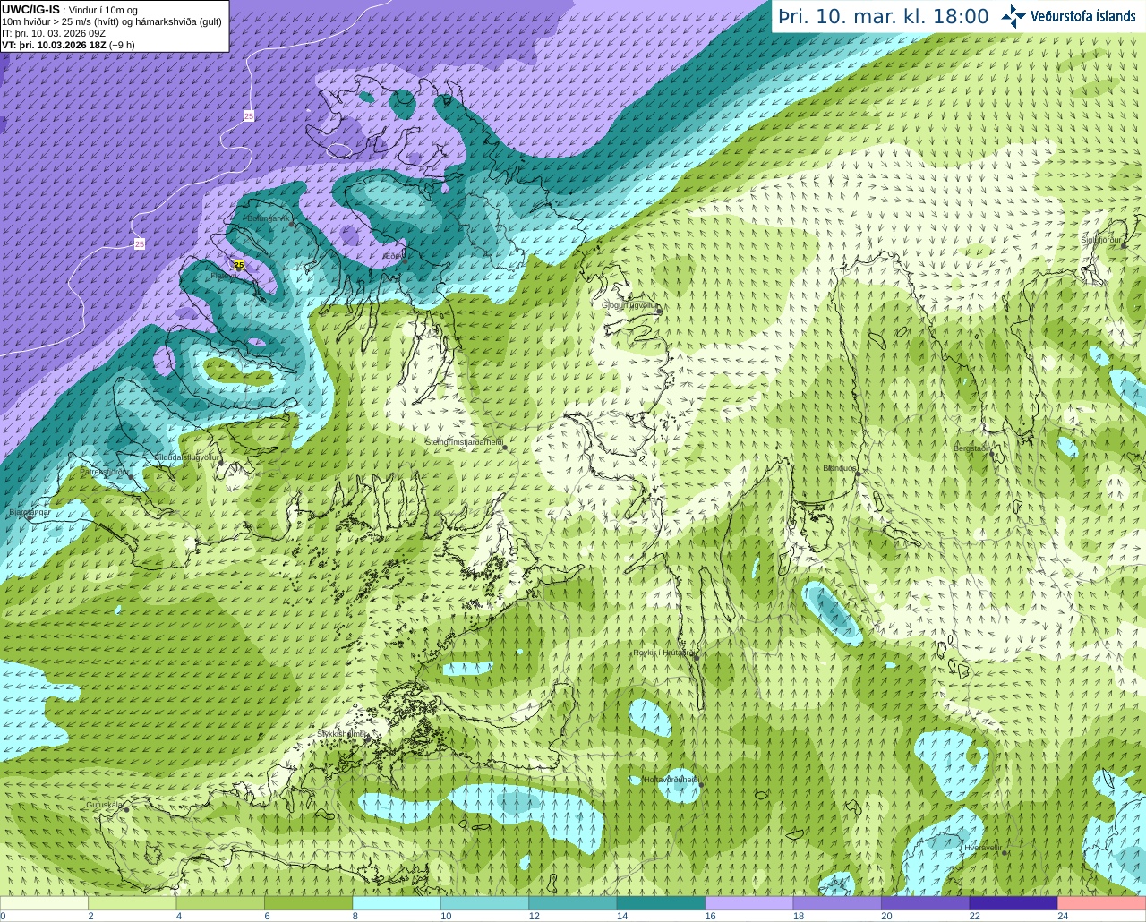Pick the 18–20 m/s purple legend swatch
This screenshot has width=1146, height=922.
click(837, 903)
